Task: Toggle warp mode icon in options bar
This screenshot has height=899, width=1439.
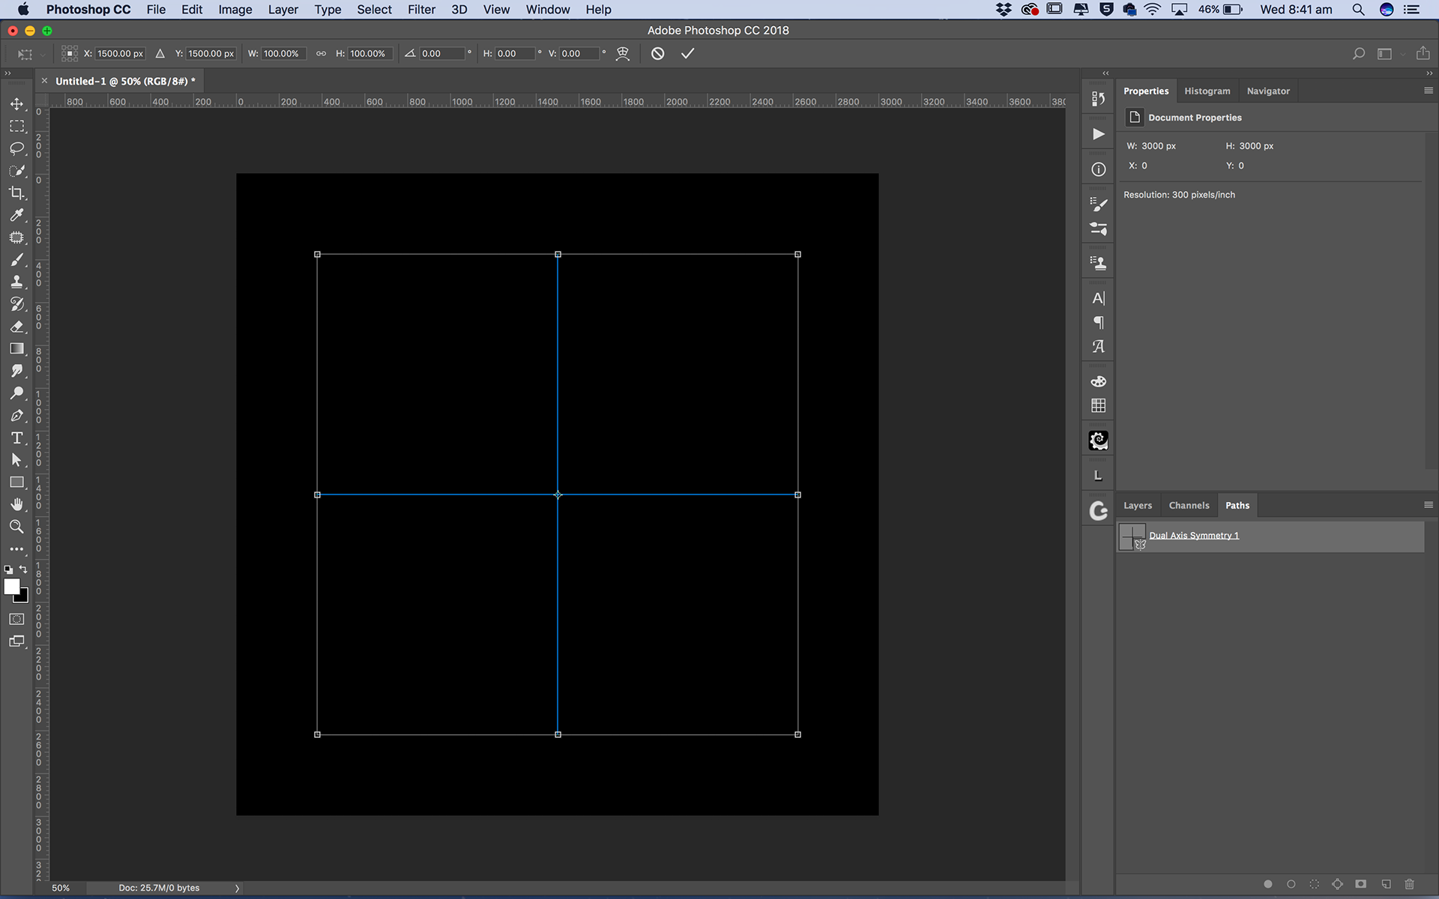Action: pyautogui.click(x=622, y=53)
